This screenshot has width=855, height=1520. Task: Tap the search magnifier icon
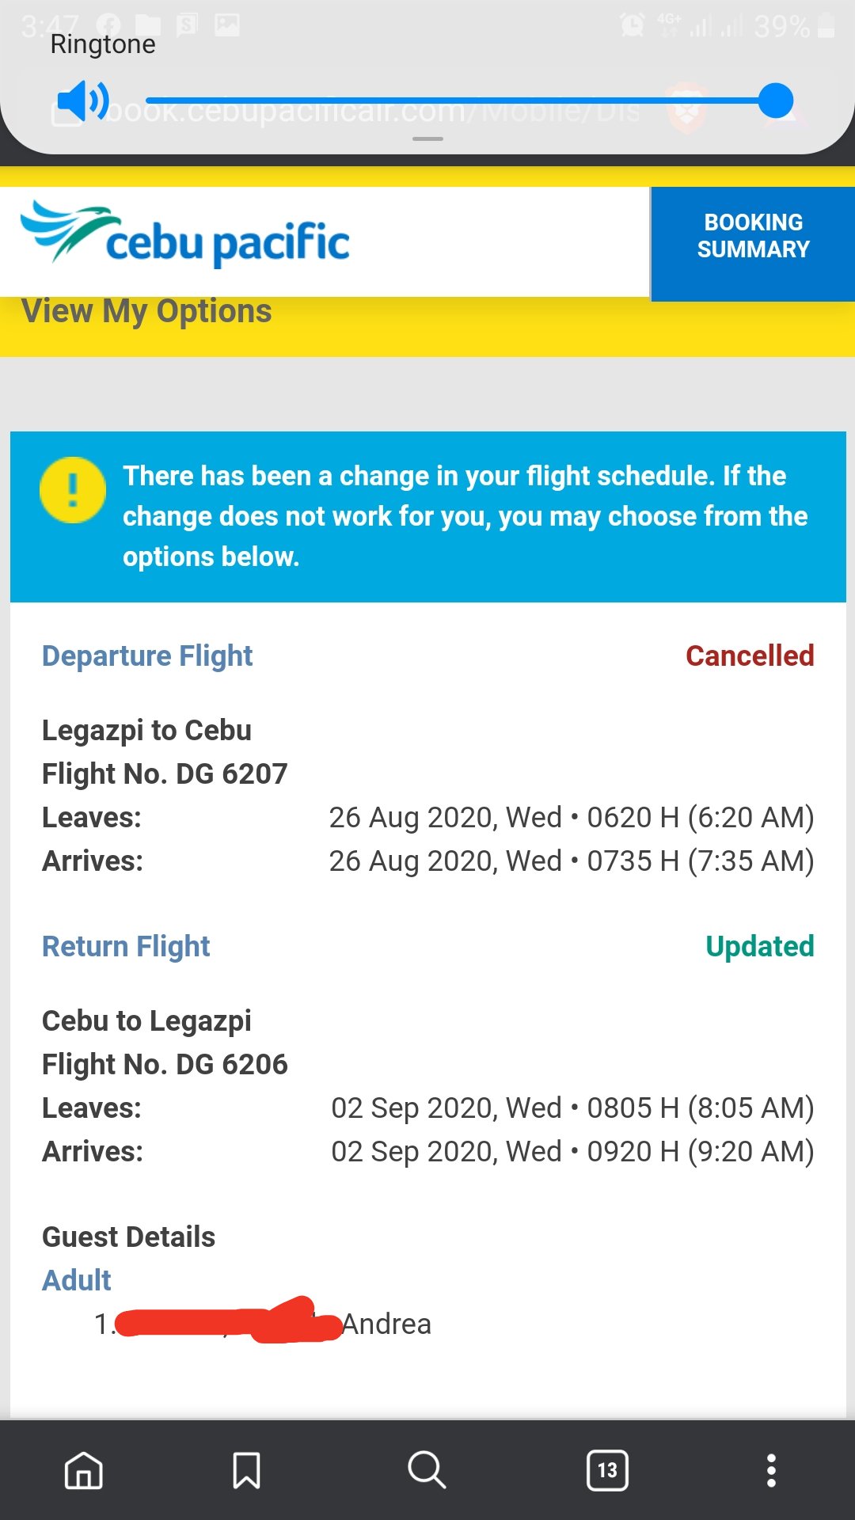[427, 1470]
